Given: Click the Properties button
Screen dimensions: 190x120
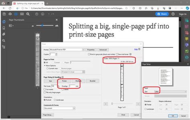Looking at the screenshot, I should click(x=91, y=50).
